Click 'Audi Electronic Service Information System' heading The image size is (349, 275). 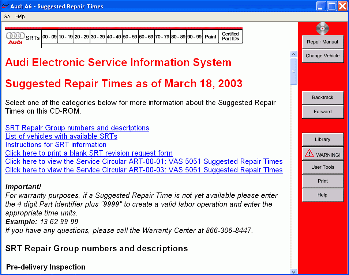pos(118,62)
